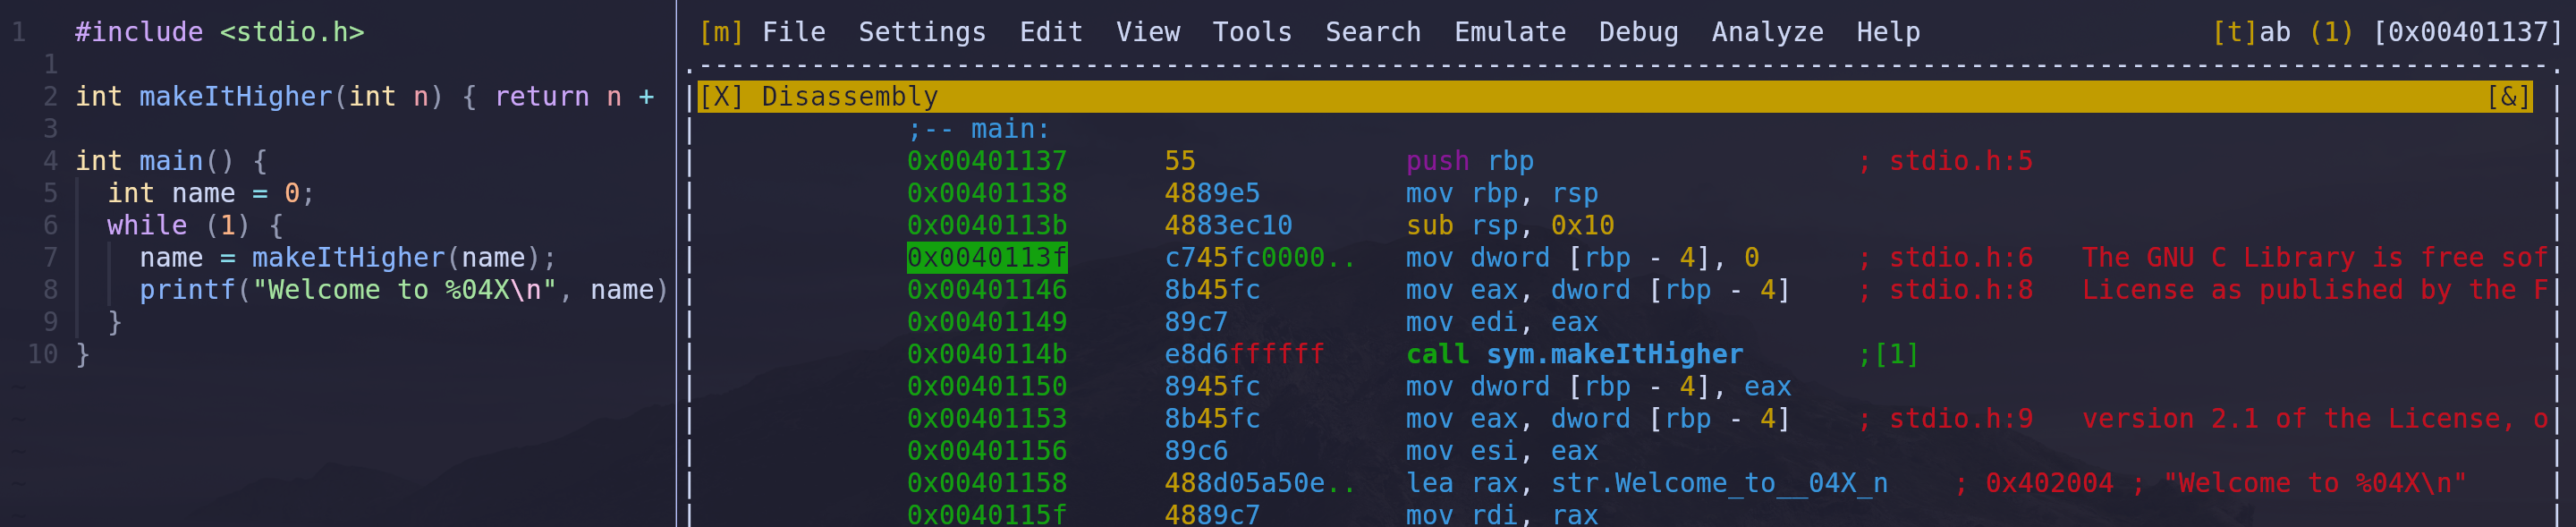Open the Help menu
2576x527 pixels.
click(x=1887, y=32)
